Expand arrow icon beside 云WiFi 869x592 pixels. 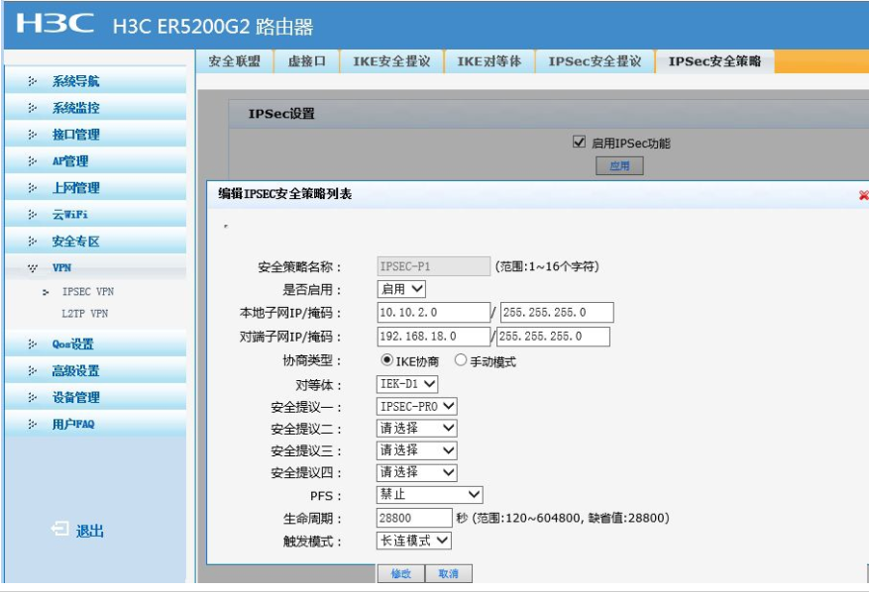click(32, 214)
